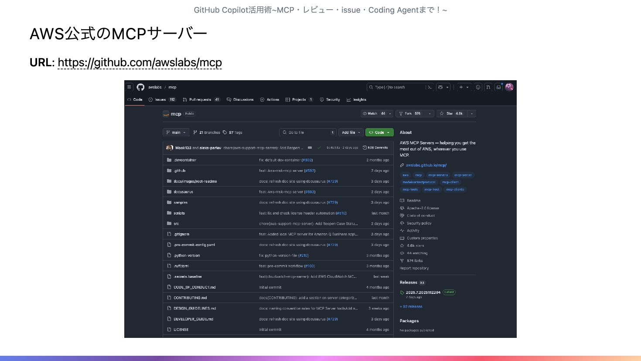The width and height of the screenshot is (641, 361).
Task: Open the CONTRIBUTING.md file
Action: tap(190, 298)
